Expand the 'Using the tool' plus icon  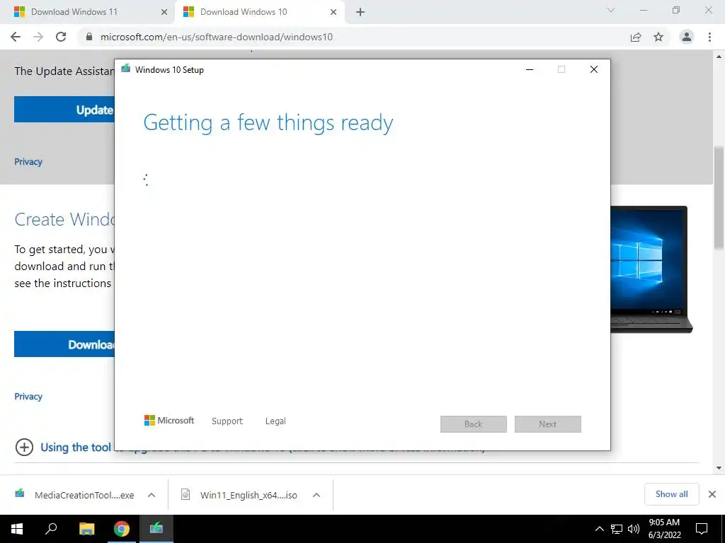[24, 447]
